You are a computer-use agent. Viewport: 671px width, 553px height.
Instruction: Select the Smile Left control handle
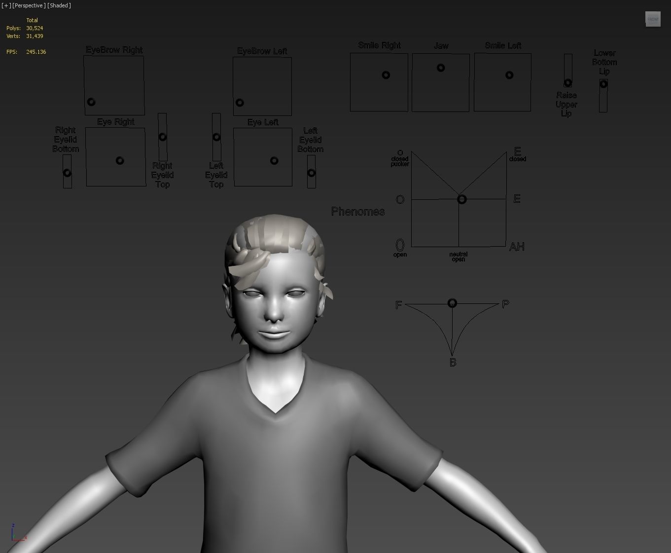pyautogui.click(x=509, y=75)
